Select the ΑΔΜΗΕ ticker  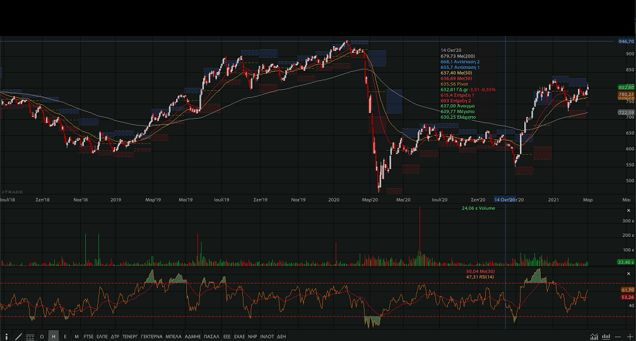pyautogui.click(x=193, y=337)
